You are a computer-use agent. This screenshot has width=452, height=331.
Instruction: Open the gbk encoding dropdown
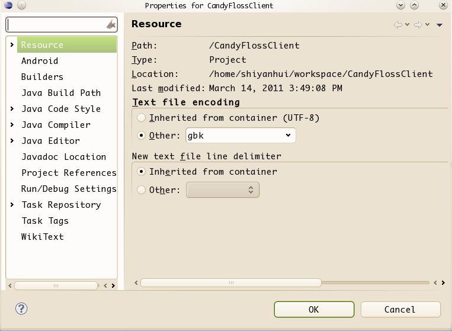click(x=241, y=136)
